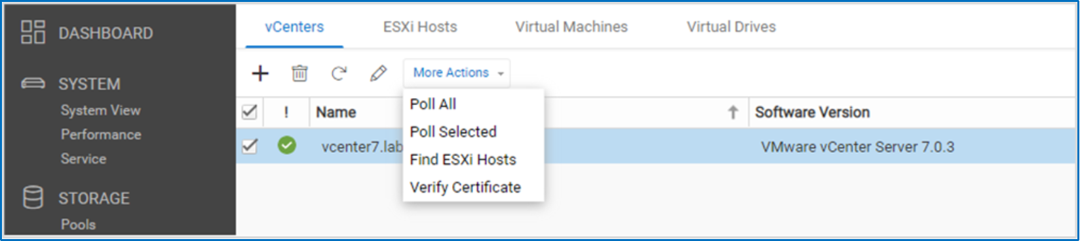Uncheck the vcenter7.lab row checkbox
This screenshot has width=1080, height=241.
pos(249,146)
